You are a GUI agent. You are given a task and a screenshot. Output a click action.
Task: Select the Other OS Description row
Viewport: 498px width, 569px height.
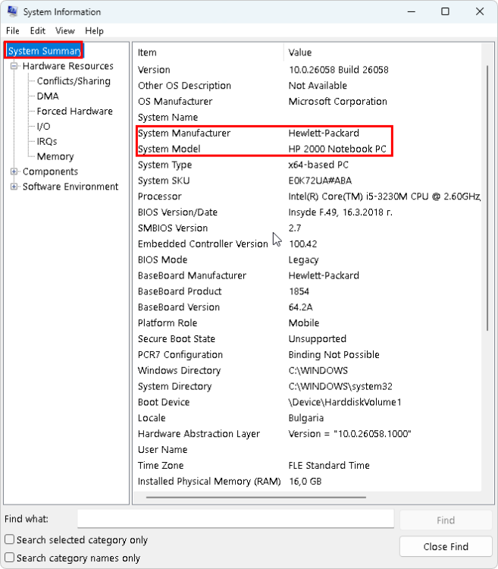[307, 86]
